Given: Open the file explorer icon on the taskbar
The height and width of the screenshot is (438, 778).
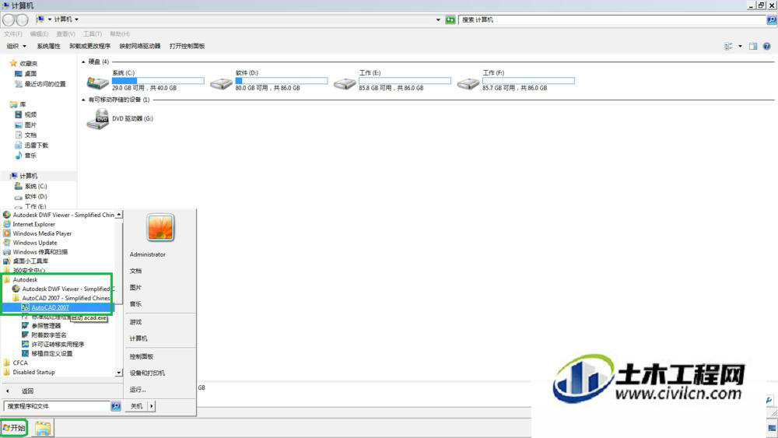Looking at the screenshot, I should click(43, 428).
